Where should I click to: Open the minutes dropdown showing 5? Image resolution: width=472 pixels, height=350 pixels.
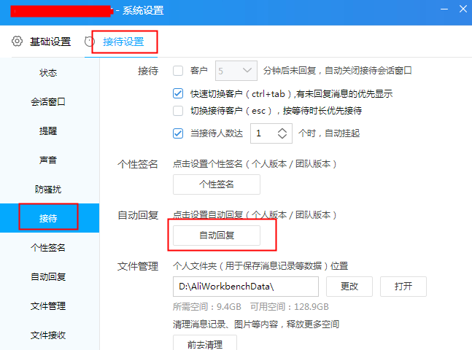point(236,71)
